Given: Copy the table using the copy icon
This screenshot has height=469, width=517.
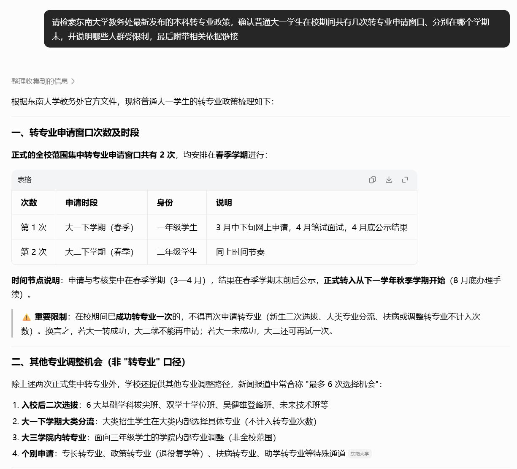Looking at the screenshot, I should (x=372, y=180).
